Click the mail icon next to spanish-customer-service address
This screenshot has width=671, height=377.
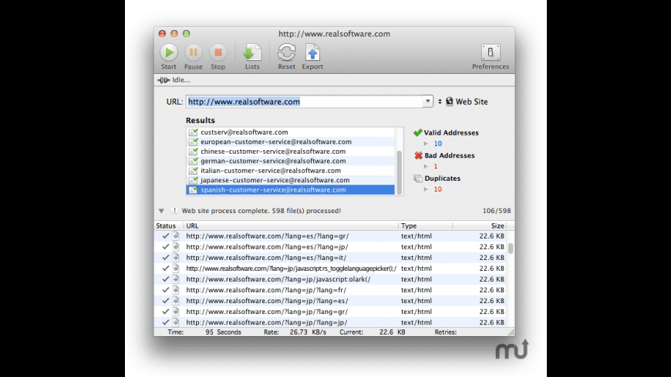tap(194, 189)
